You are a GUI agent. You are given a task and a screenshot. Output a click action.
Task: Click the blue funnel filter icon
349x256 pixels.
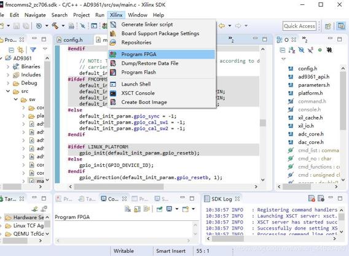(x=33, y=49)
